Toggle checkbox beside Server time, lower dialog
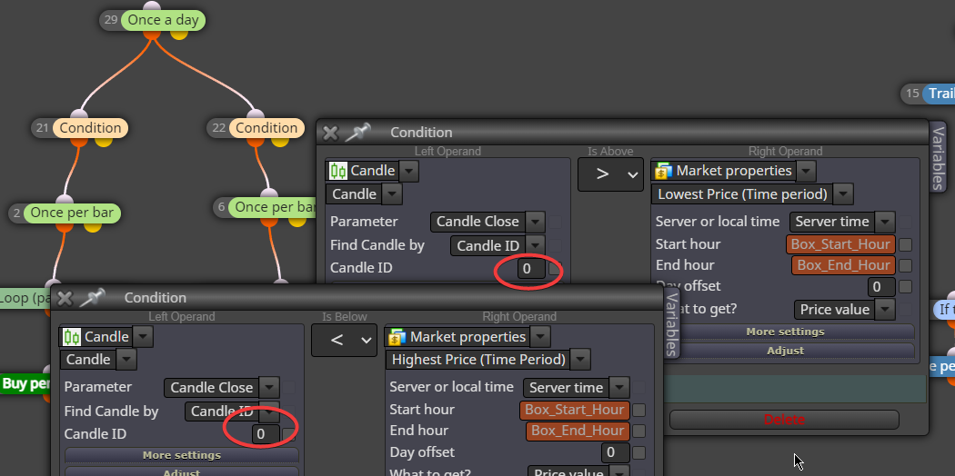Viewport: 955px width, 476px height. (x=638, y=387)
